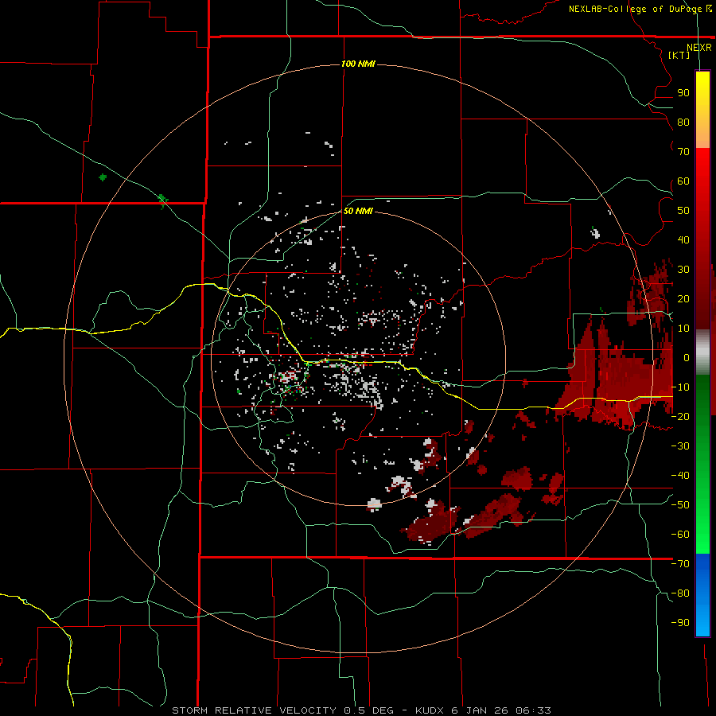This screenshot has height=716, width=716.
Task: Select the 50 value on velocity scale
Action: tap(683, 211)
